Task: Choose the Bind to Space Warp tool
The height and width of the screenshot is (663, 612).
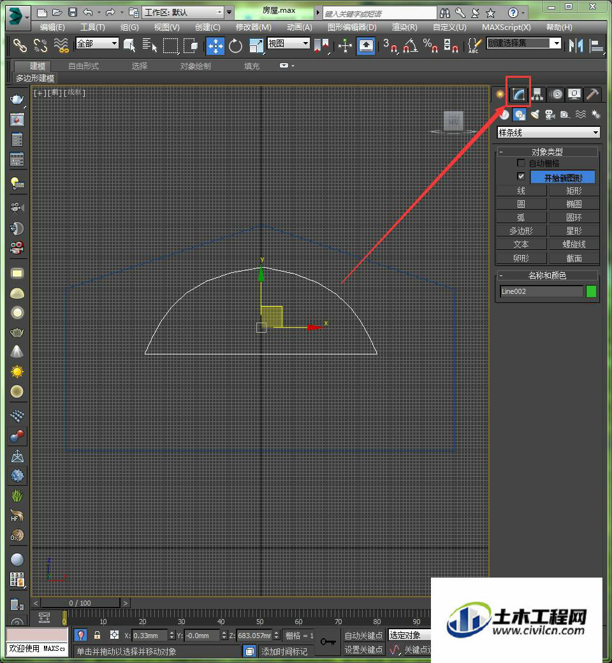Action: click(61, 45)
